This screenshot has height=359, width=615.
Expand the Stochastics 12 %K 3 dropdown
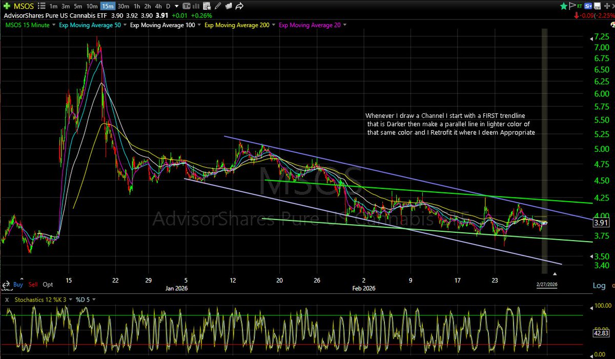(70, 299)
